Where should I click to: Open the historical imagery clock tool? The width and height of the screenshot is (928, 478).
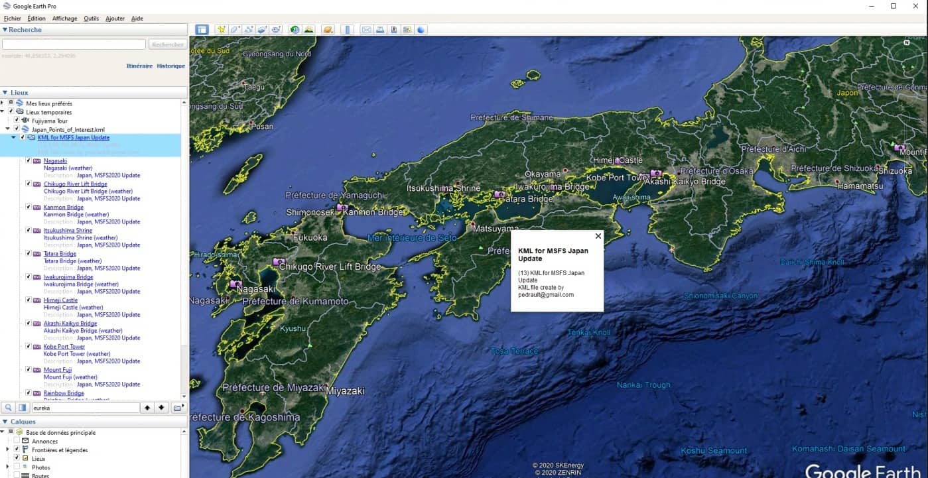click(294, 30)
